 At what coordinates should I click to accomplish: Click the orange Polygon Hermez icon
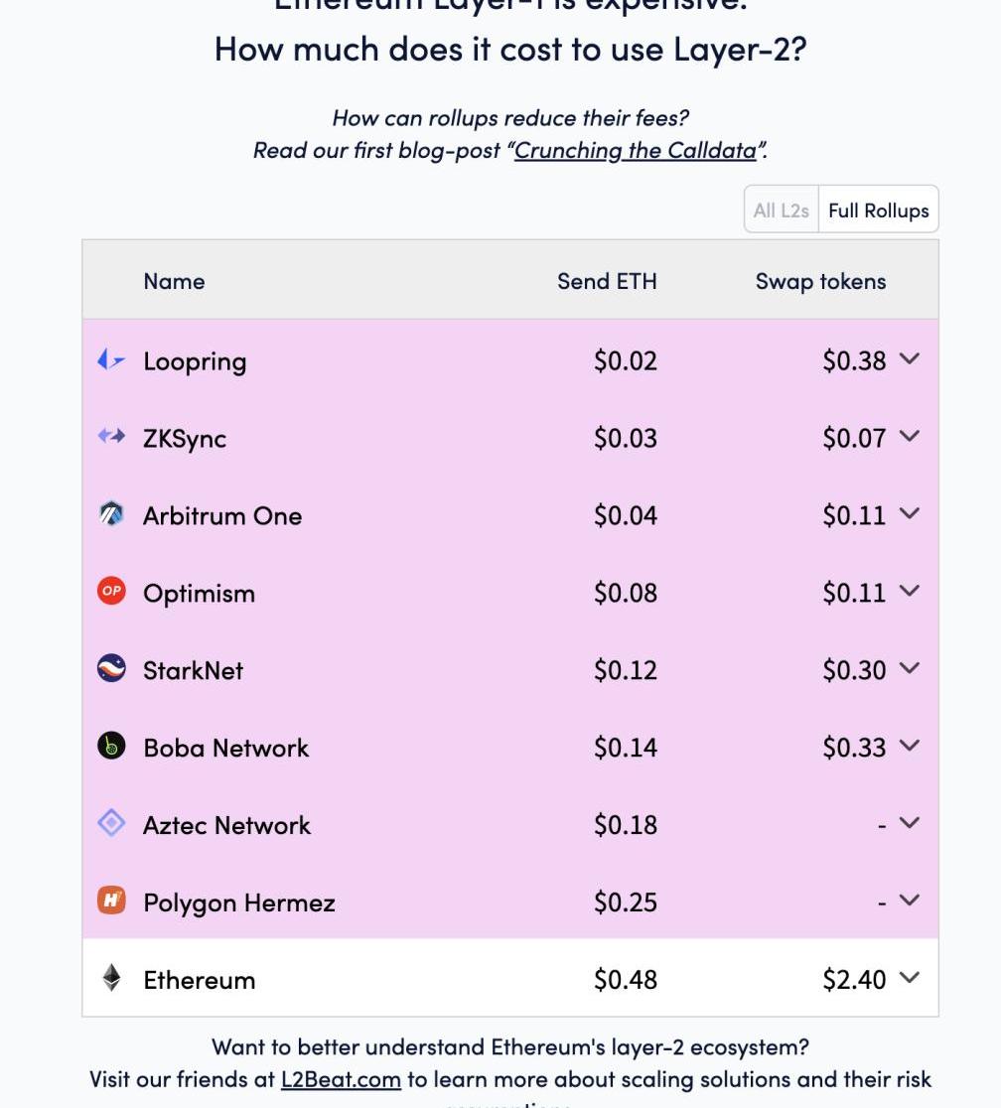[111, 901]
